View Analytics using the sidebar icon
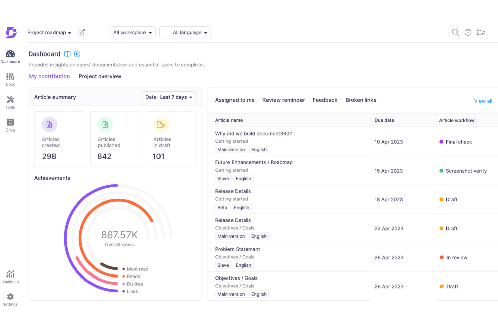The image size is (498, 332). [x=10, y=276]
